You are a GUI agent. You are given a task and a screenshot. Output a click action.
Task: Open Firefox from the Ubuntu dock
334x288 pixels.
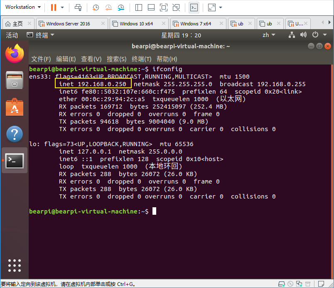click(x=15, y=54)
